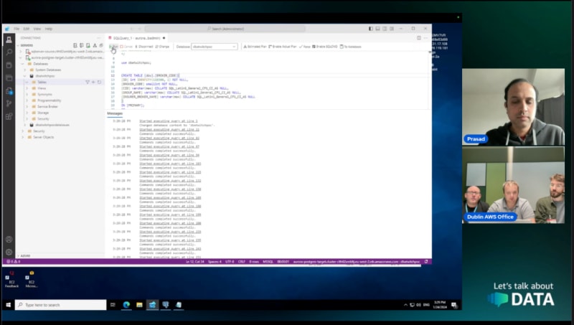
Task: Refresh the Tables node
Action: [x=99, y=82]
